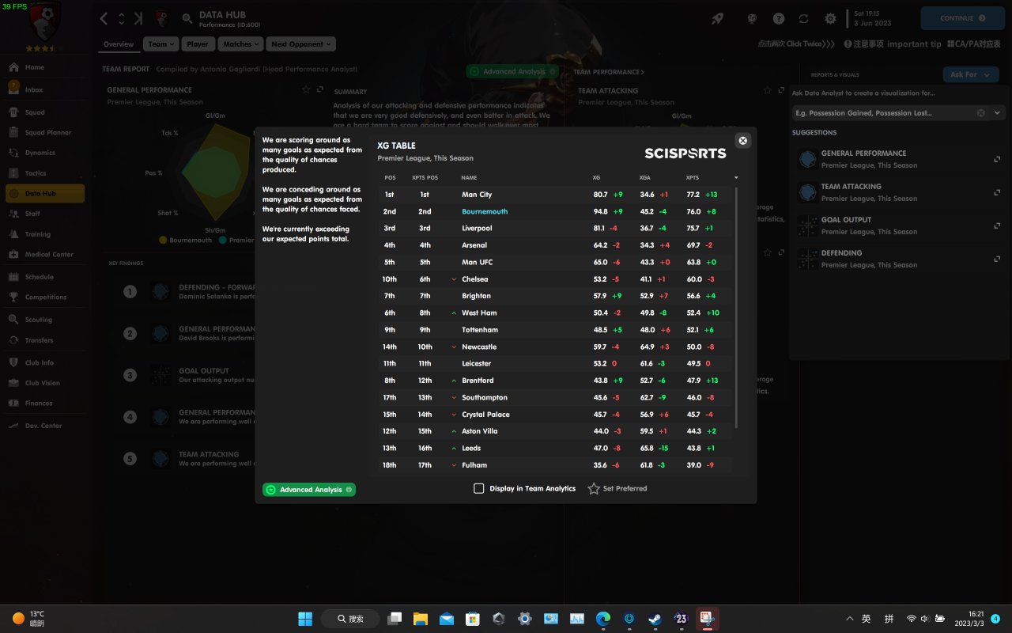Switch to the Overview tab

tap(119, 44)
